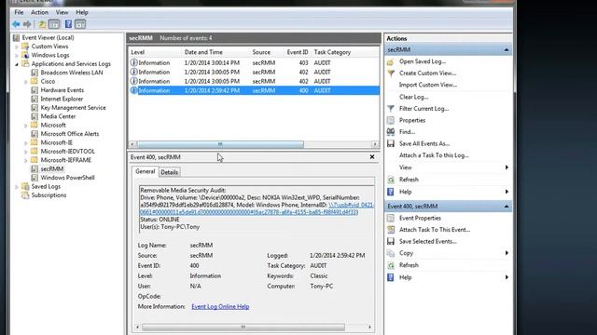This screenshot has width=597, height=335.
Task: Open the Copy submenu arrow in Actions
Action: tap(507, 253)
